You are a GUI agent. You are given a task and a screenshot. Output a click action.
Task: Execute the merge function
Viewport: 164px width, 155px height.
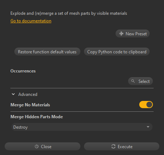click(122, 146)
